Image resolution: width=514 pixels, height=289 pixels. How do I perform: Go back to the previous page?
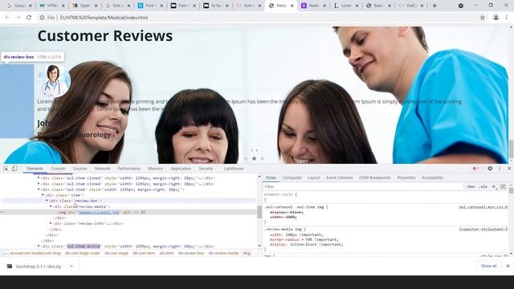point(7,18)
